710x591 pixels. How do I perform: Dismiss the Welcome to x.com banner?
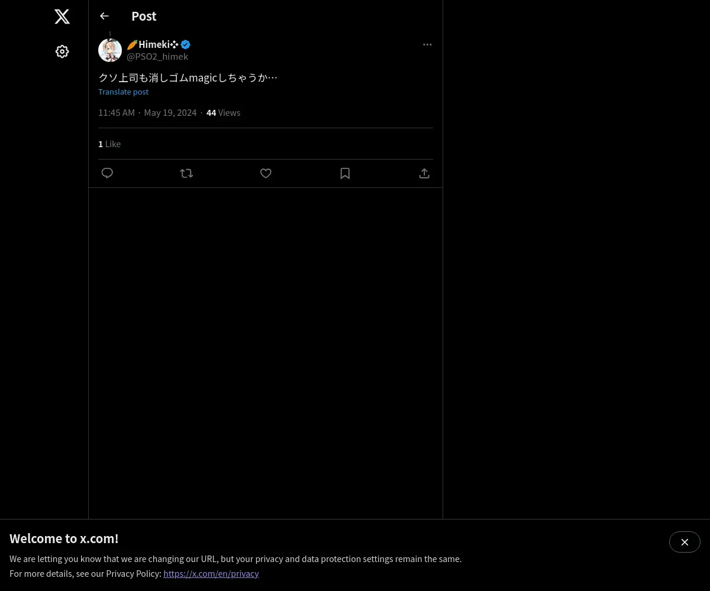tap(685, 542)
